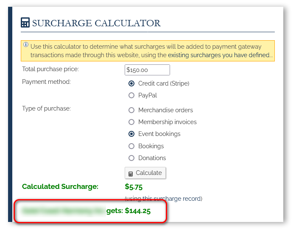Pick the Bookings purchase type option
This screenshot has height=230, width=296.
pyautogui.click(x=131, y=146)
